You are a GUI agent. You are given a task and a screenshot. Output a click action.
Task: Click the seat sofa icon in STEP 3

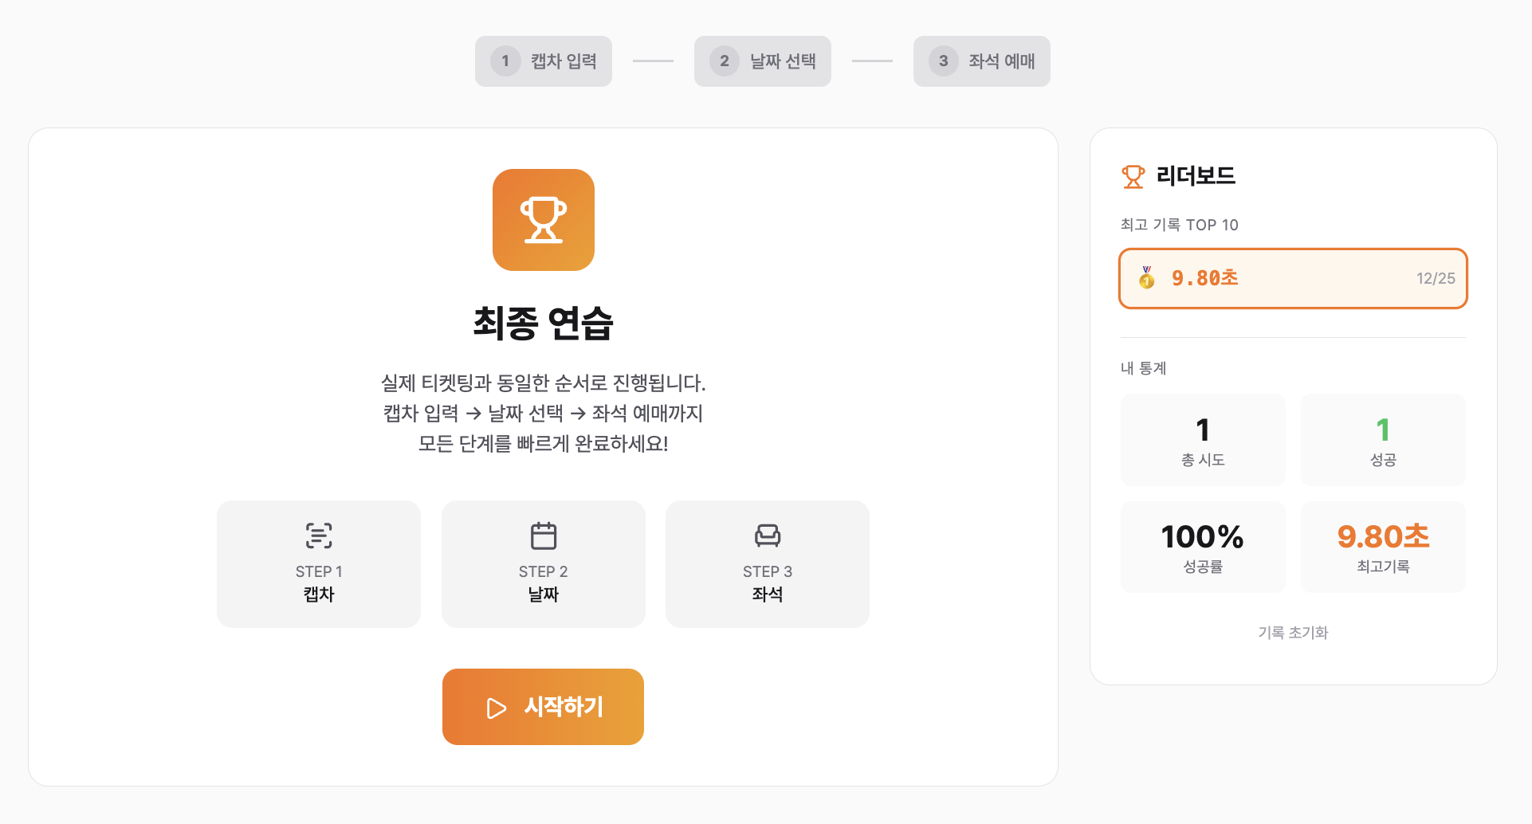point(767,536)
